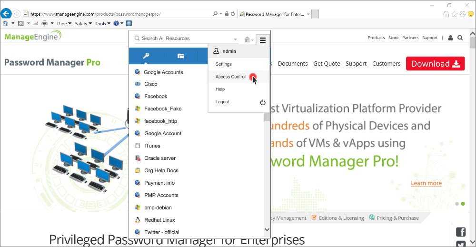Screen dimensions: 476x247
Task: Select Logout in the admin menu
Action: [222, 102]
